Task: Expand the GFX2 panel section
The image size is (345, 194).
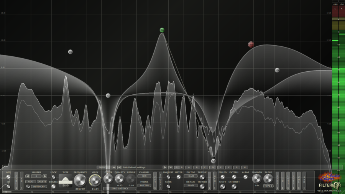Action: click(x=277, y=181)
